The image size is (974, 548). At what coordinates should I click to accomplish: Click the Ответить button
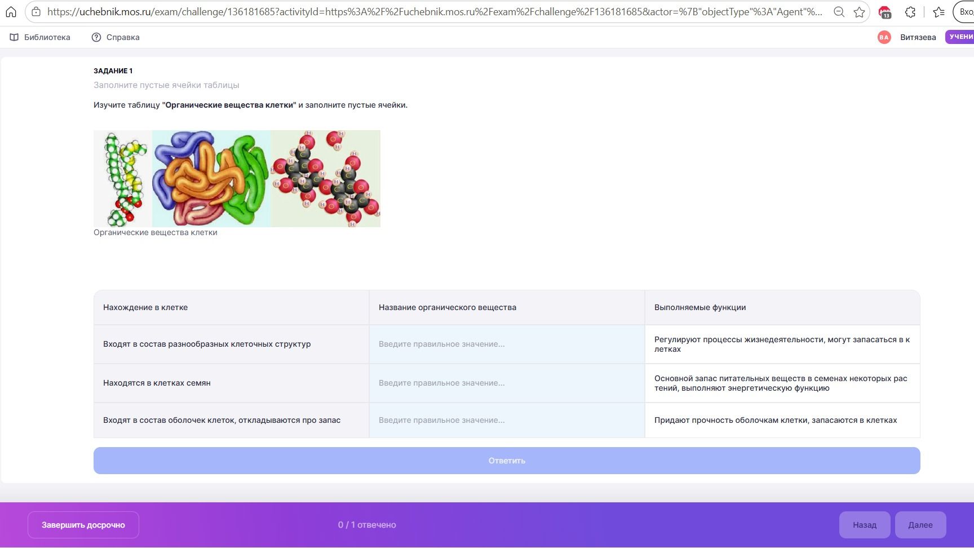(x=507, y=461)
